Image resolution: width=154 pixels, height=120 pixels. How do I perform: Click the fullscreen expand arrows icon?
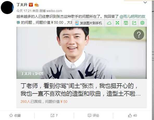(117, 23)
